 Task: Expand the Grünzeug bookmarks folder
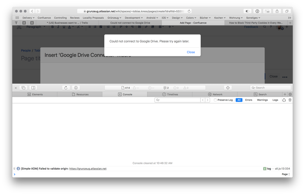pos(114,18)
